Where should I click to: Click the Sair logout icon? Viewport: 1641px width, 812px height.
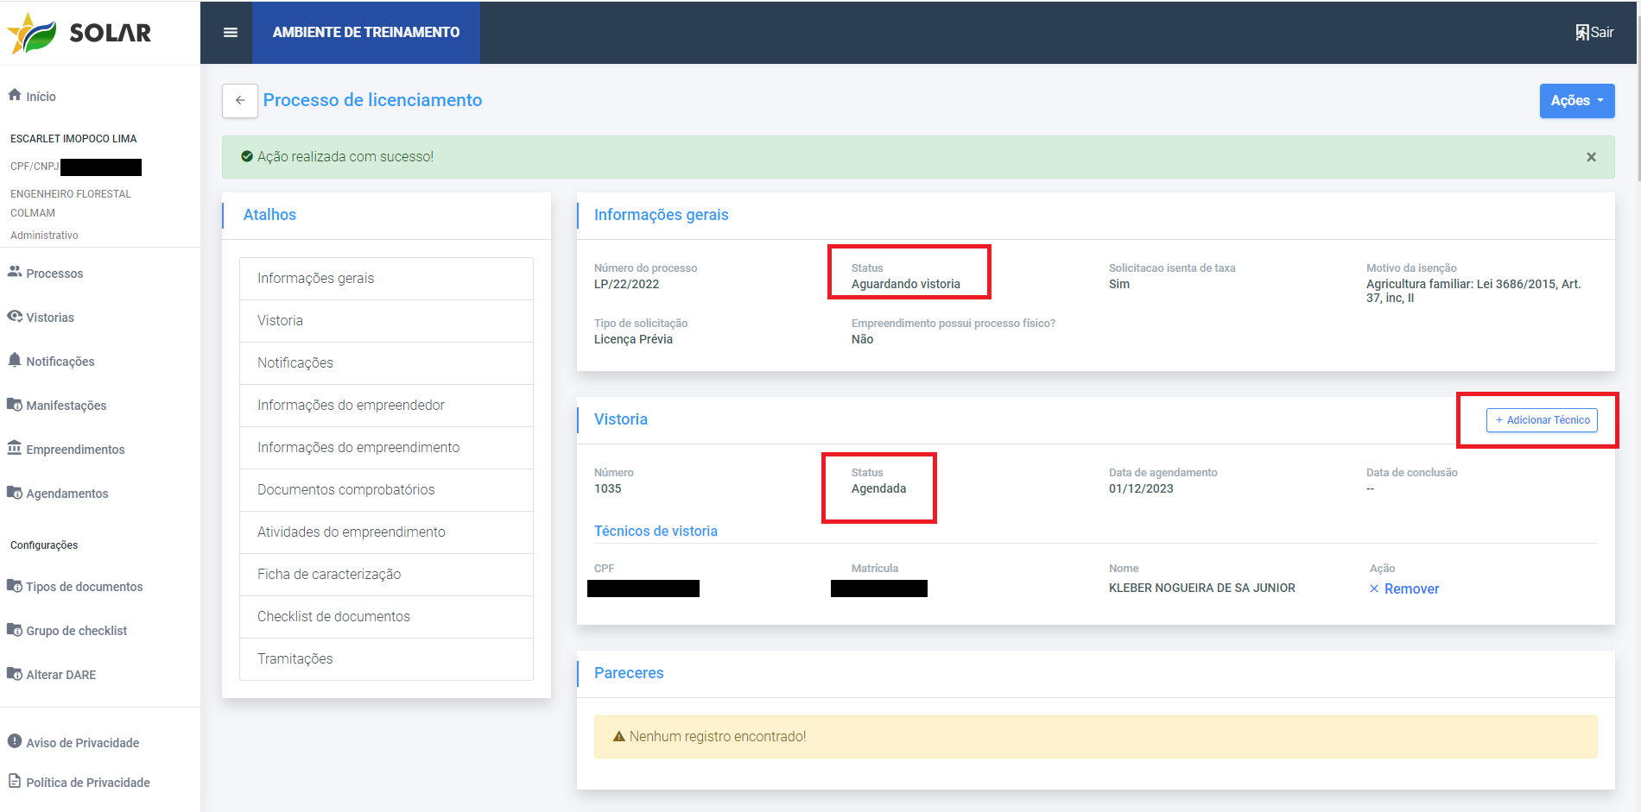click(1582, 33)
